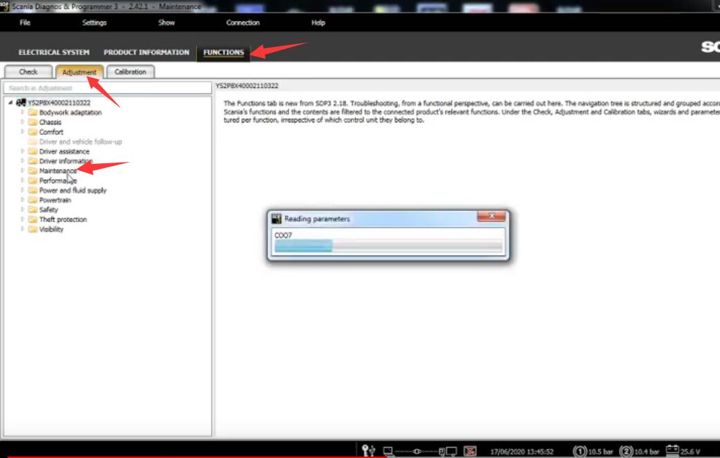Click the Search in Adjustment field
Viewport: 720px width, 458px height.
coord(107,88)
